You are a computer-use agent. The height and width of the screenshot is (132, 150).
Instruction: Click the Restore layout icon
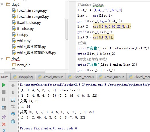click(4, 108)
